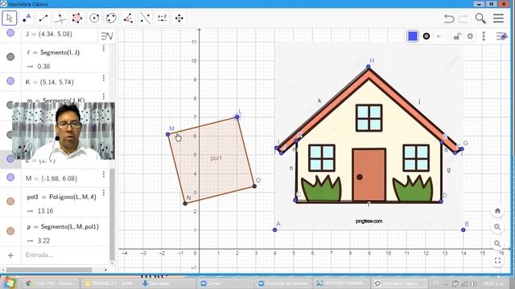Select the Polygon tool

click(77, 18)
